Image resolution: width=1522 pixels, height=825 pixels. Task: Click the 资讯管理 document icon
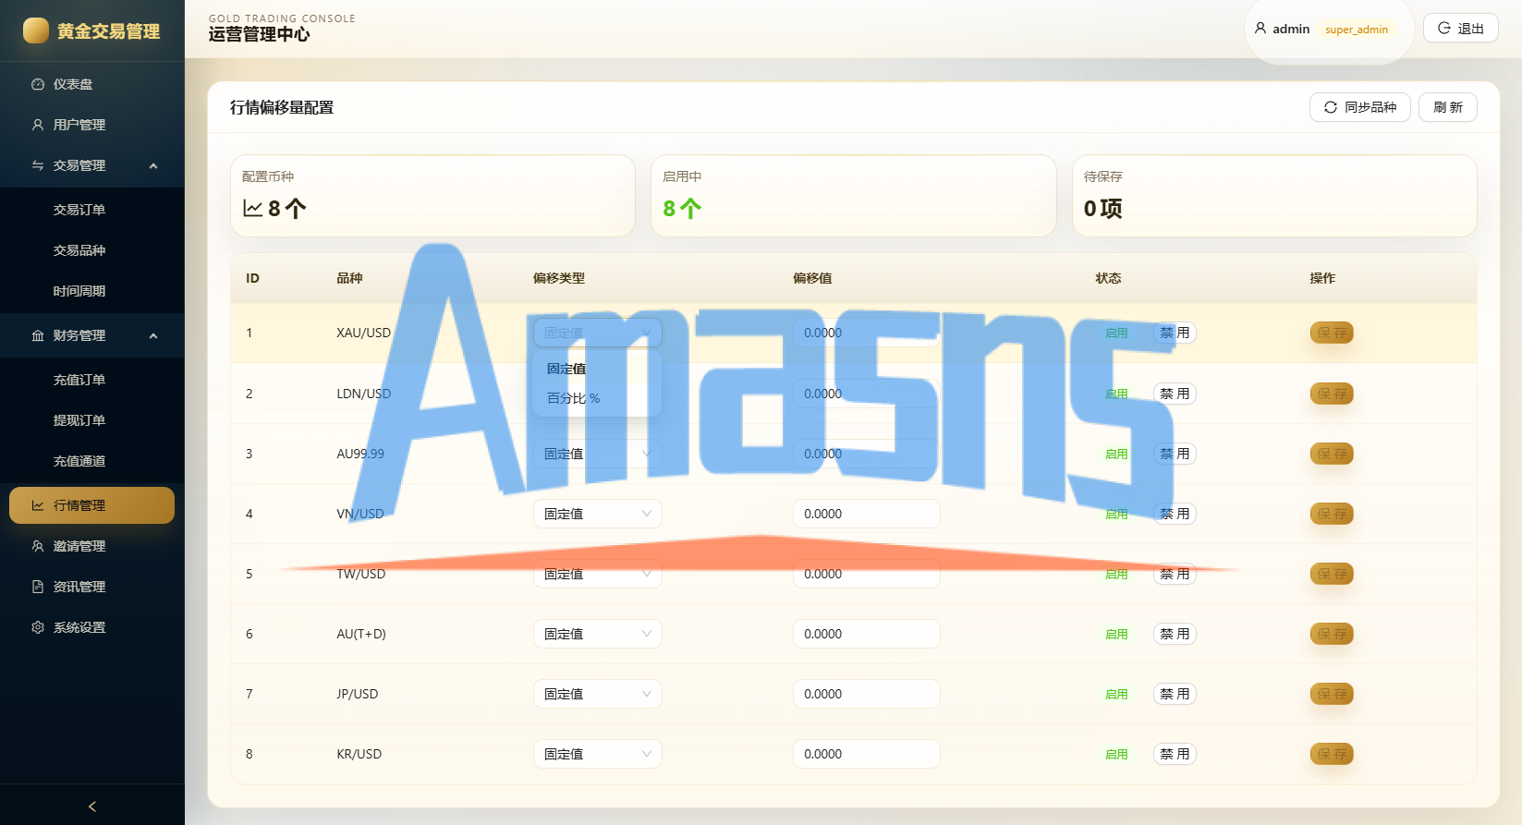[38, 587]
